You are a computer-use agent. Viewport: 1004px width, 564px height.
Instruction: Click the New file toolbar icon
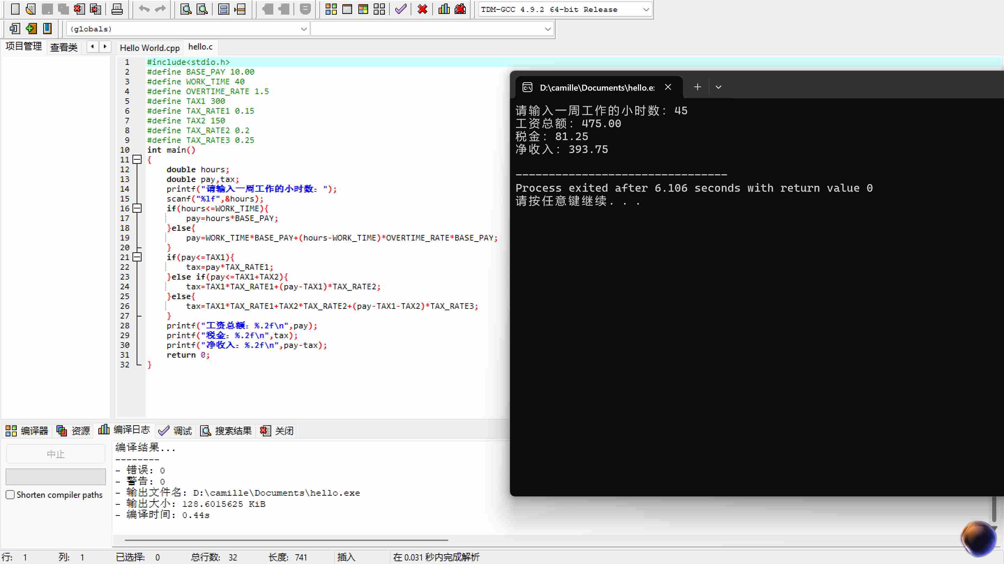click(15, 9)
